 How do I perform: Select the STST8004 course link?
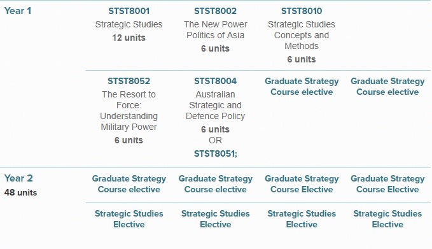point(215,81)
